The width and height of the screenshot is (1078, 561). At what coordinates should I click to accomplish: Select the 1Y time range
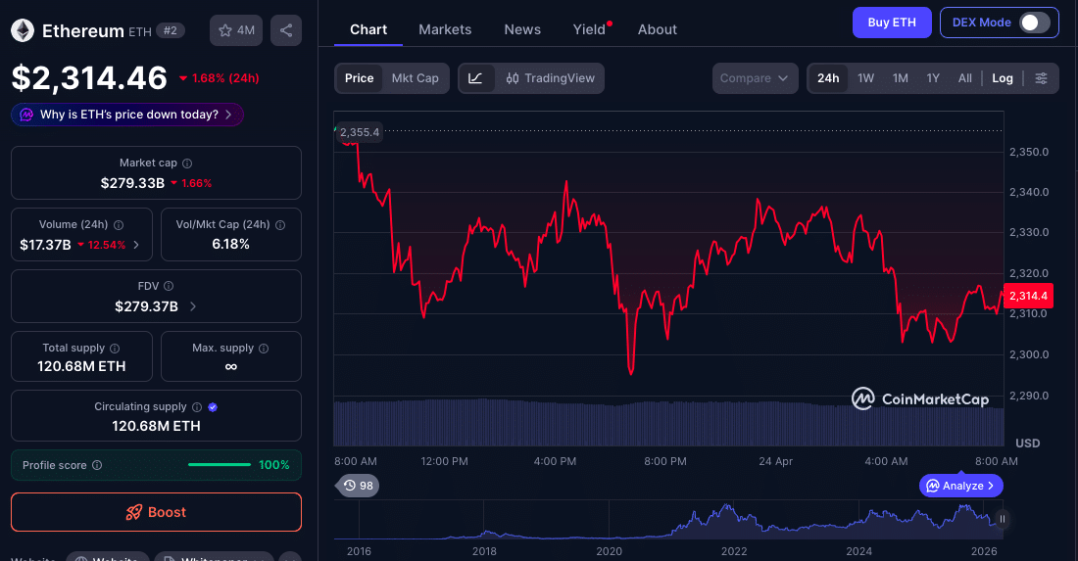point(932,78)
